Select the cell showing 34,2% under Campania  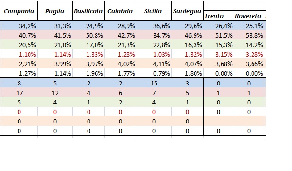(19, 26)
